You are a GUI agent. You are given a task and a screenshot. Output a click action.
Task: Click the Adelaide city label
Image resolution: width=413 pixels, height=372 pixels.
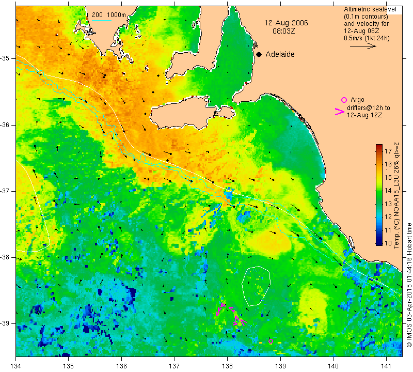[x=280, y=54]
